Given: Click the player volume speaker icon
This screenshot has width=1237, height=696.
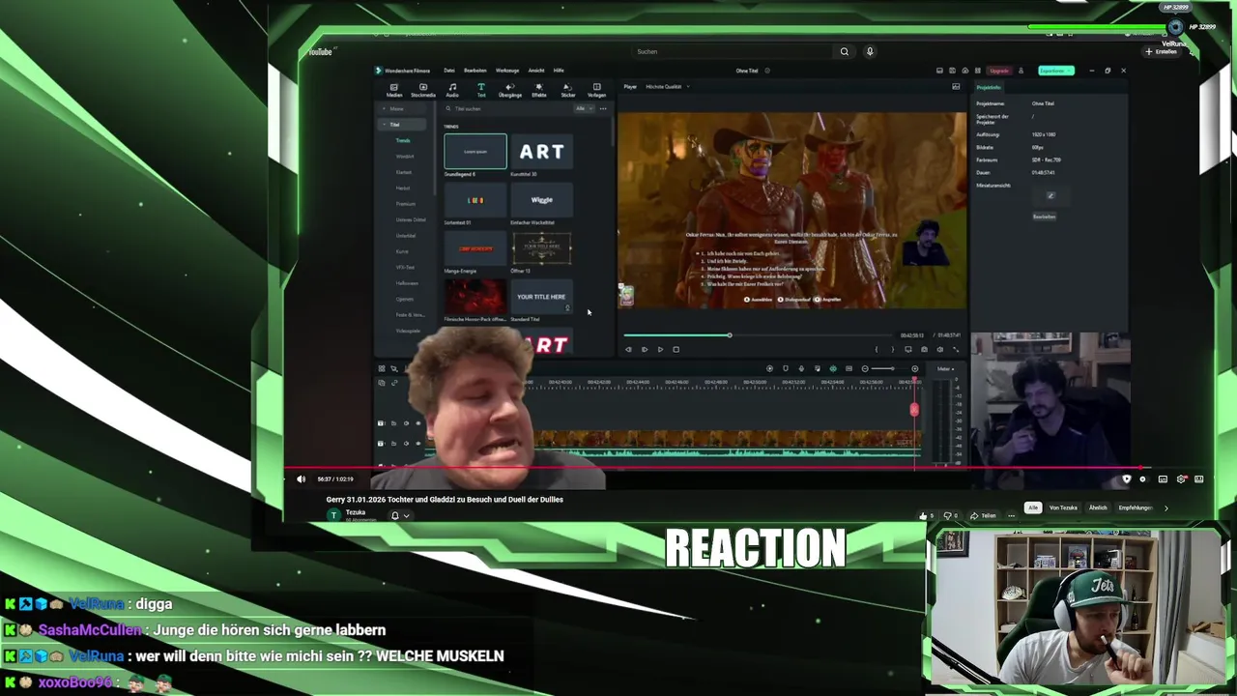Looking at the screenshot, I should tap(940, 349).
